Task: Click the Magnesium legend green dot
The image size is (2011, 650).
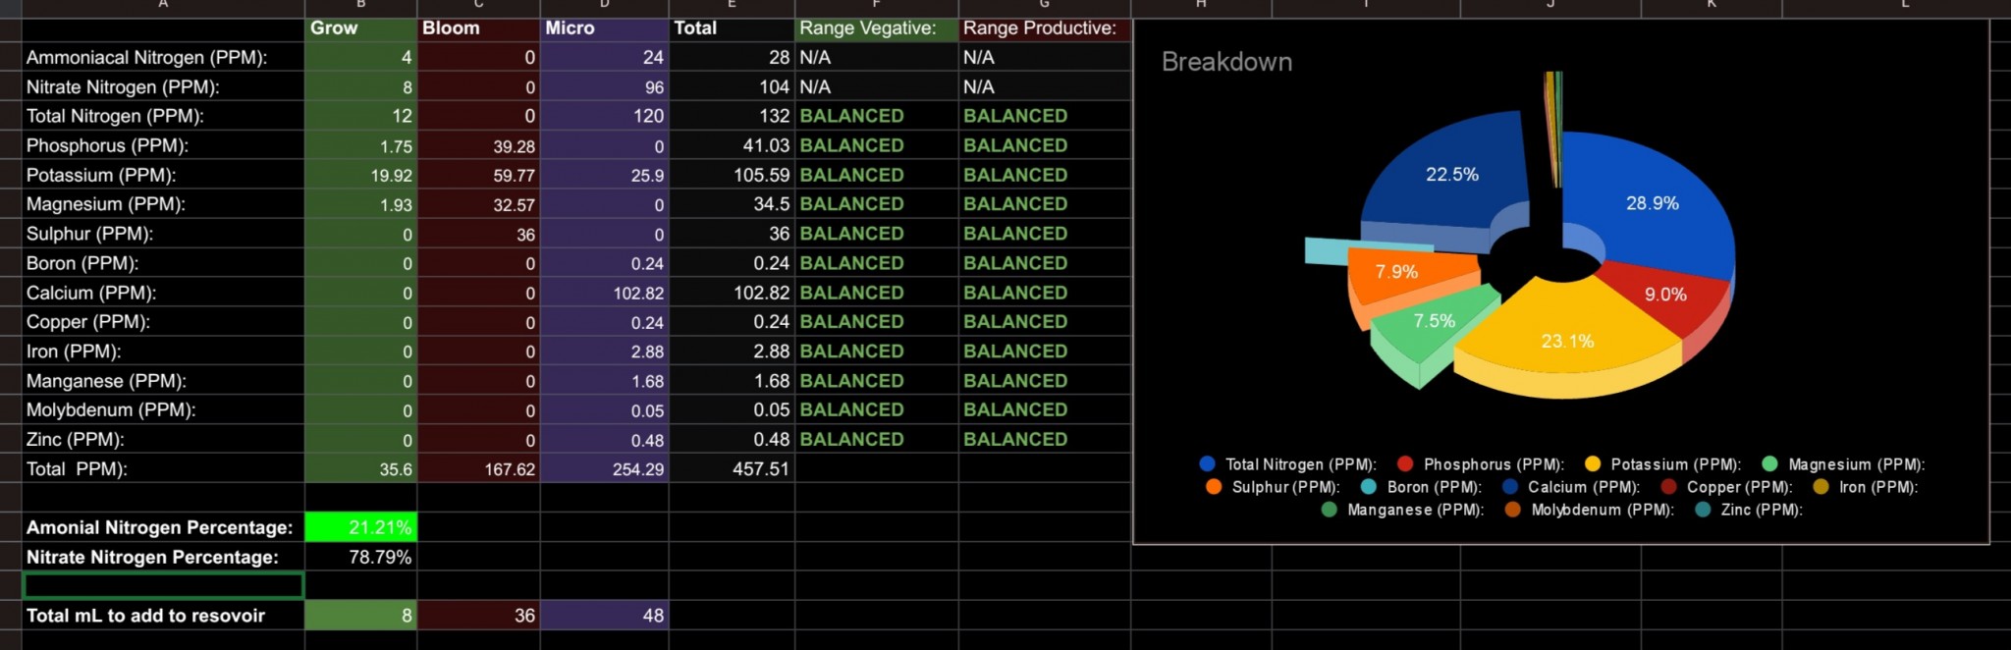Action: pyautogui.click(x=1769, y=464)
